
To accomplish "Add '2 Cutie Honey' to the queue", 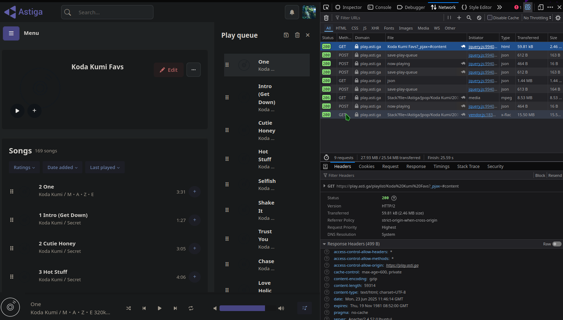I will [x=194, y=248].
